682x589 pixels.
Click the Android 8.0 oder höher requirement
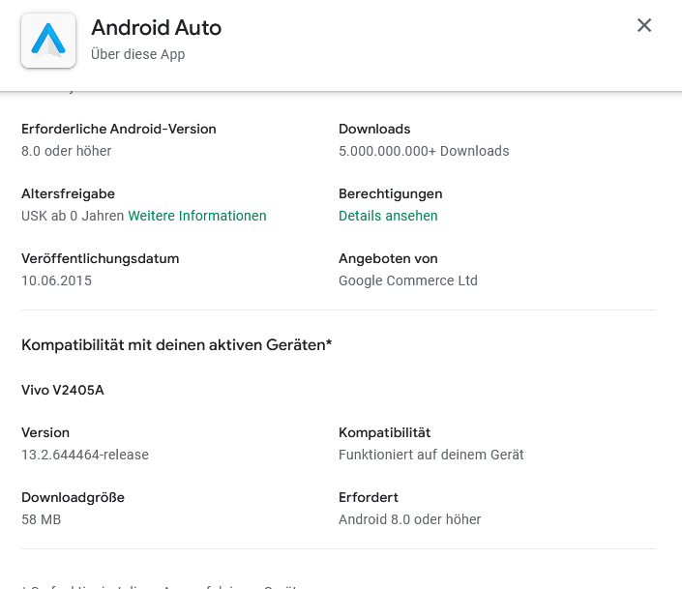pyautogui.click(x=409, y=519)
